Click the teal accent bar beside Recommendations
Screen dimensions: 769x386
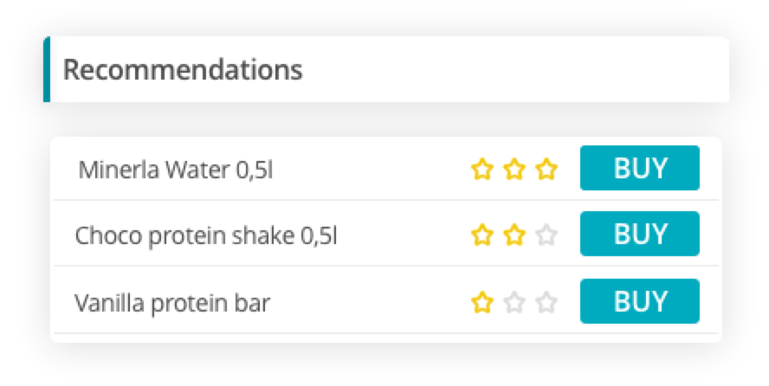tap(47, 69)
